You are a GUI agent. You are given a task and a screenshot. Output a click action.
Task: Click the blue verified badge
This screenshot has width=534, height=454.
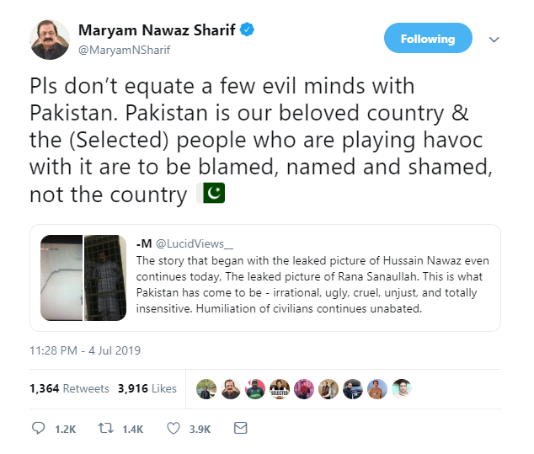click(248, 30)
